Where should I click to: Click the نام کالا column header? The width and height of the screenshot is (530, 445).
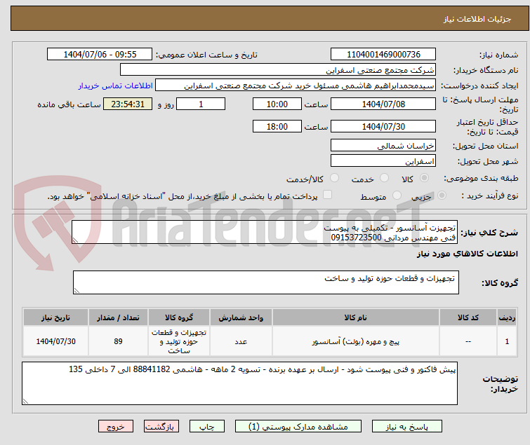(x=356, y=317)
